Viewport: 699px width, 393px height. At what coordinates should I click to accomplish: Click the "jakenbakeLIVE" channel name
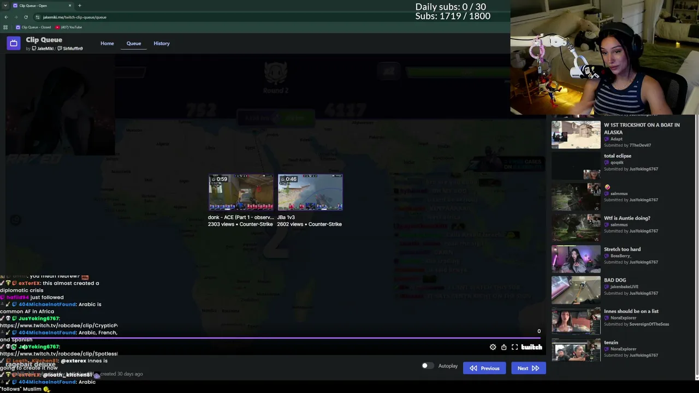624,287
